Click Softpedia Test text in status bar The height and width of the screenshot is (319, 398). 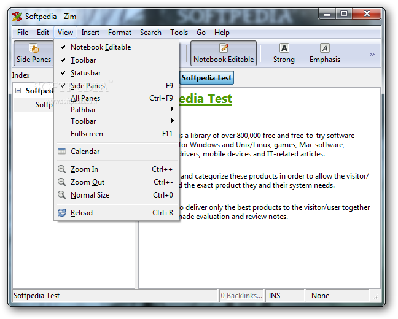(x=37, y=296)
